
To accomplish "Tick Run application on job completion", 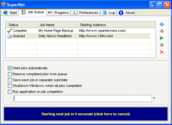I will (x=10, y=92).
